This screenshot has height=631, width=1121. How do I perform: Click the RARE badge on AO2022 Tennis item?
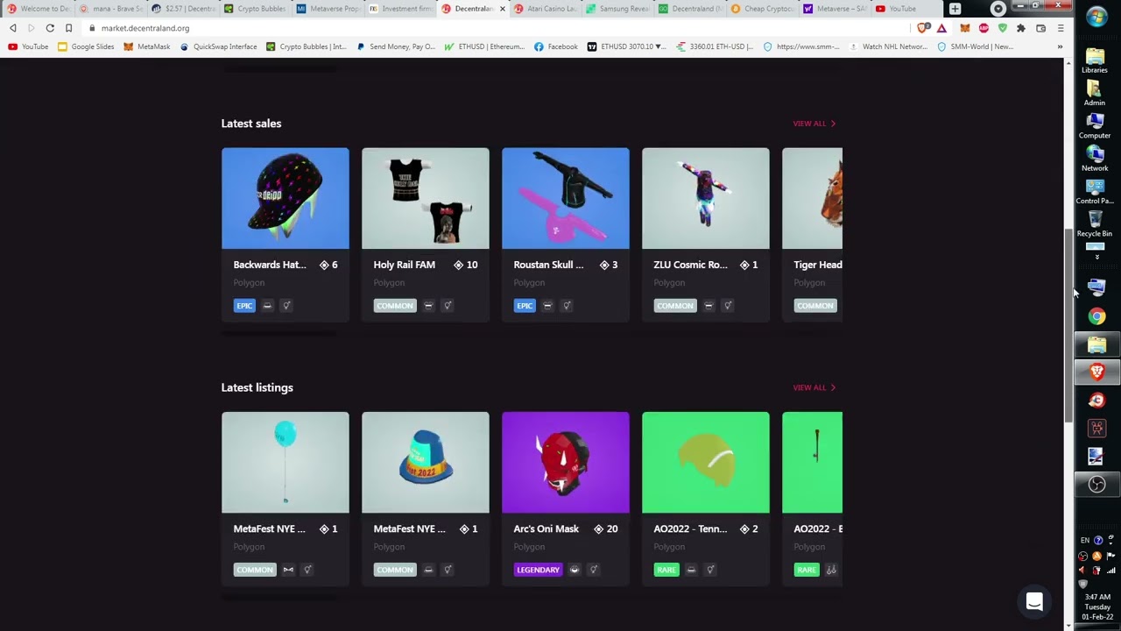pos(666,570)
